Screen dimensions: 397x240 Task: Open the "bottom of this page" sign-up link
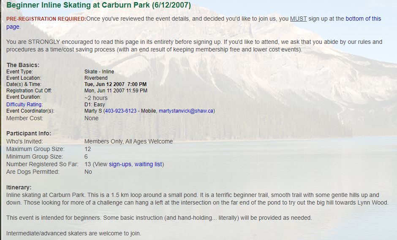pyautogui.click(x=363, y=19)
